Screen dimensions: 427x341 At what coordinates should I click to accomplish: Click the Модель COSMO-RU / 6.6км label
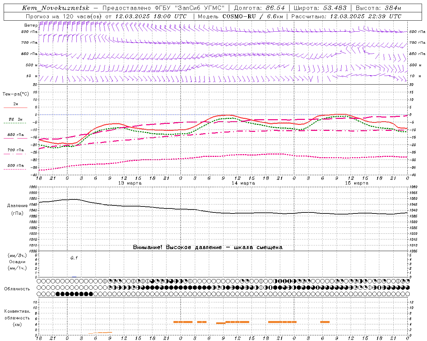(240, 16)
